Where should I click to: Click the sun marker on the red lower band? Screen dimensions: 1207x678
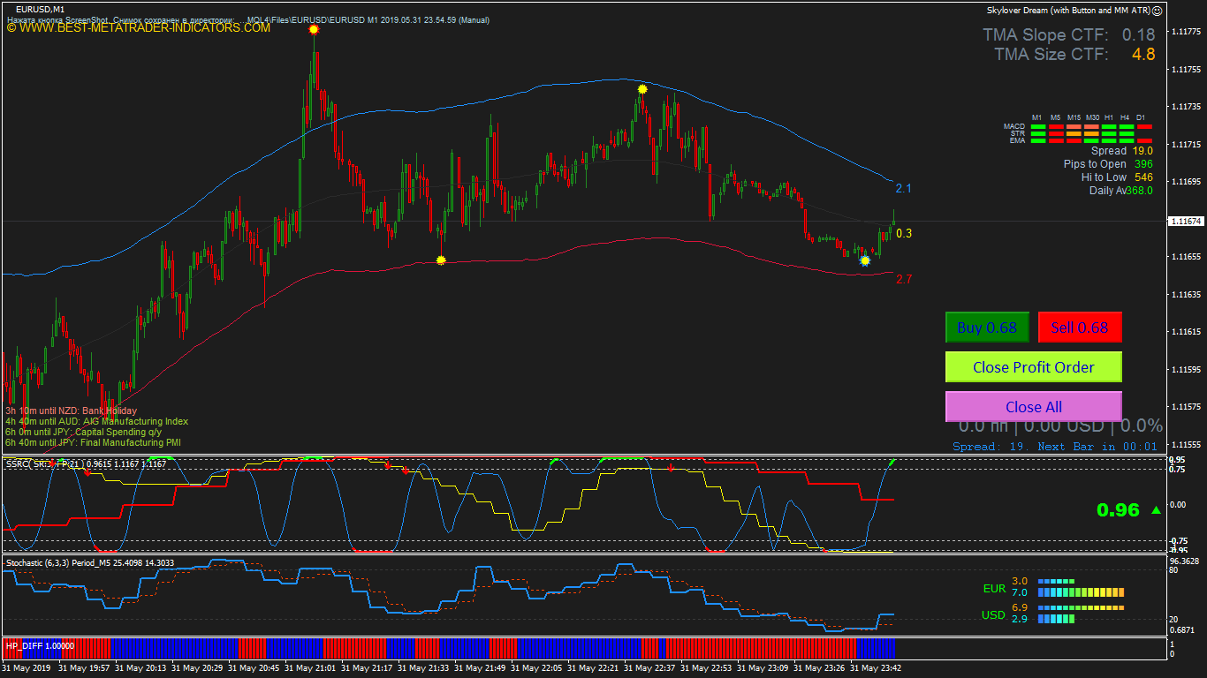coord(441,260)
